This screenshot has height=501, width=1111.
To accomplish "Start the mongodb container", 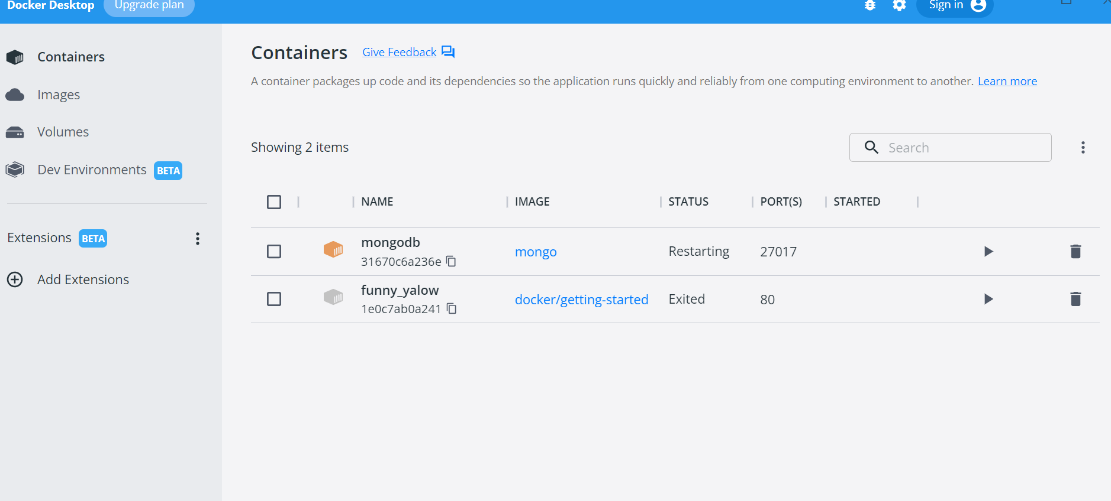I will pyautogui.click(x=988, y=252).
